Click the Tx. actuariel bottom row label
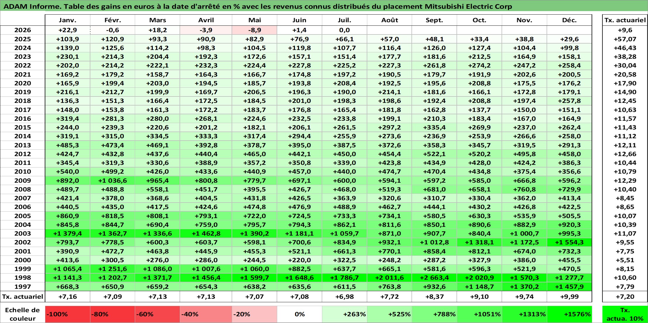This screenshot has width=648, height=323. tap(23, 297)
